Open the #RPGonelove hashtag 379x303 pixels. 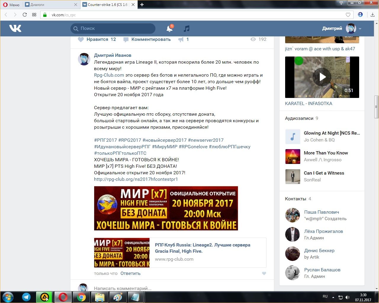193,147
